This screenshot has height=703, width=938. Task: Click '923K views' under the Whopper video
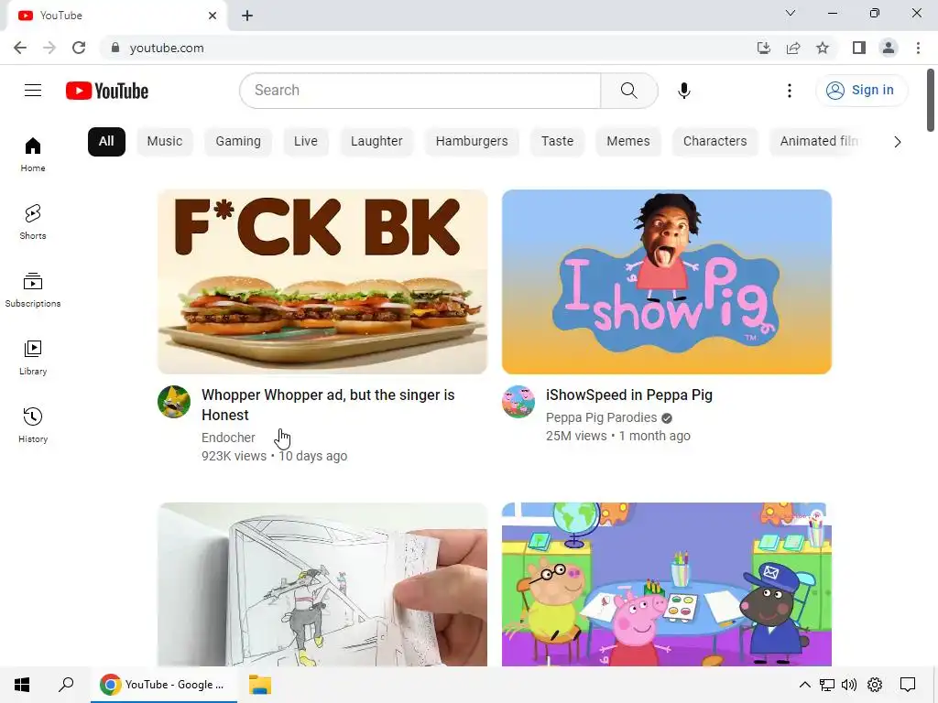coord(234,456)
